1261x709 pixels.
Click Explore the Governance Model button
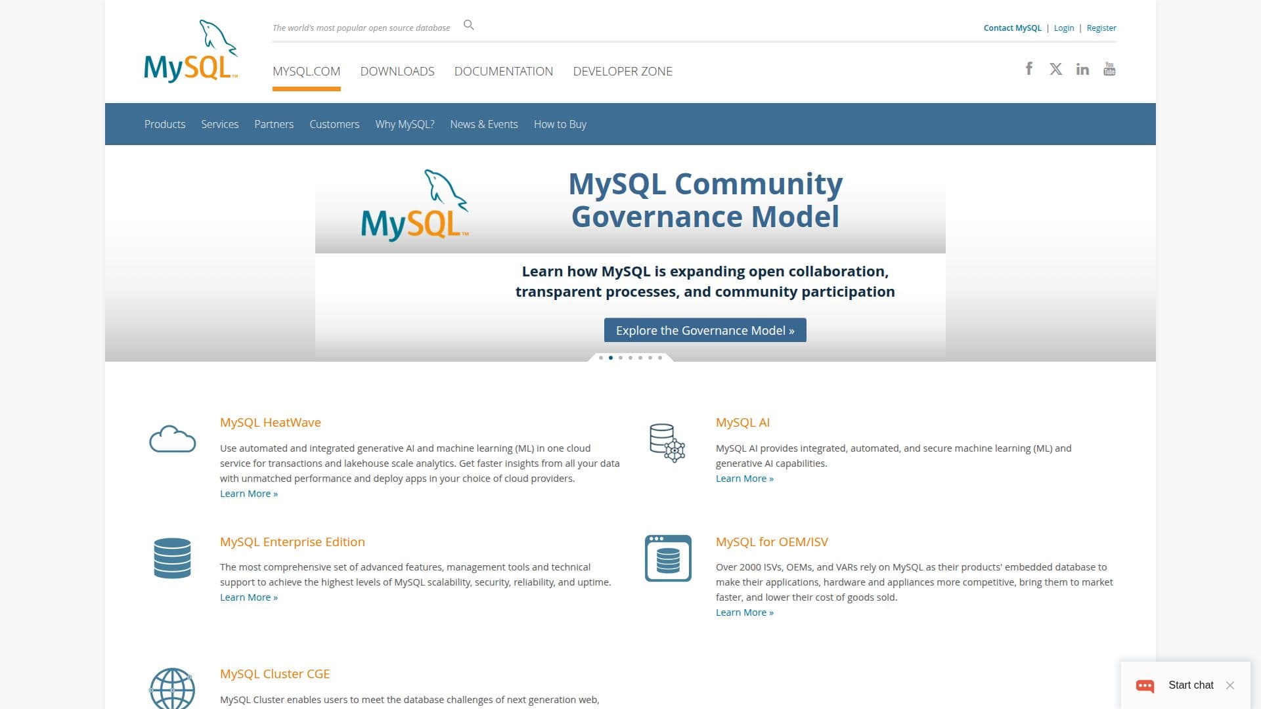coord(705,330)
